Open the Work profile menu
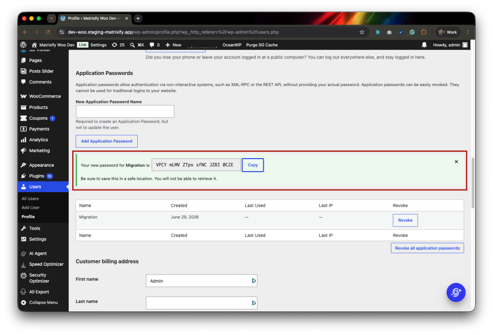Screen dimensions: 493x335 (449, 32)
